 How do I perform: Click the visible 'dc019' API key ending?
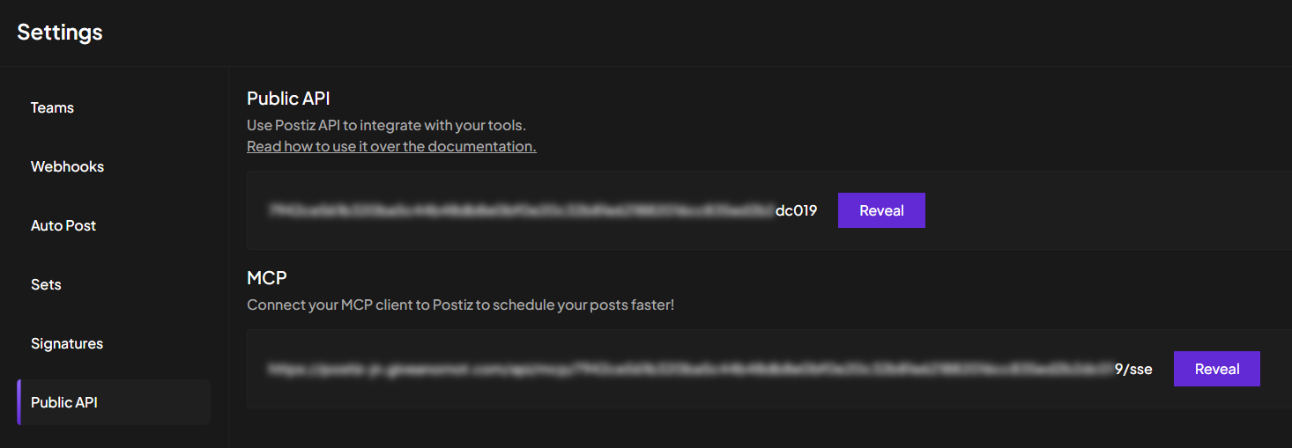(796, 210)
